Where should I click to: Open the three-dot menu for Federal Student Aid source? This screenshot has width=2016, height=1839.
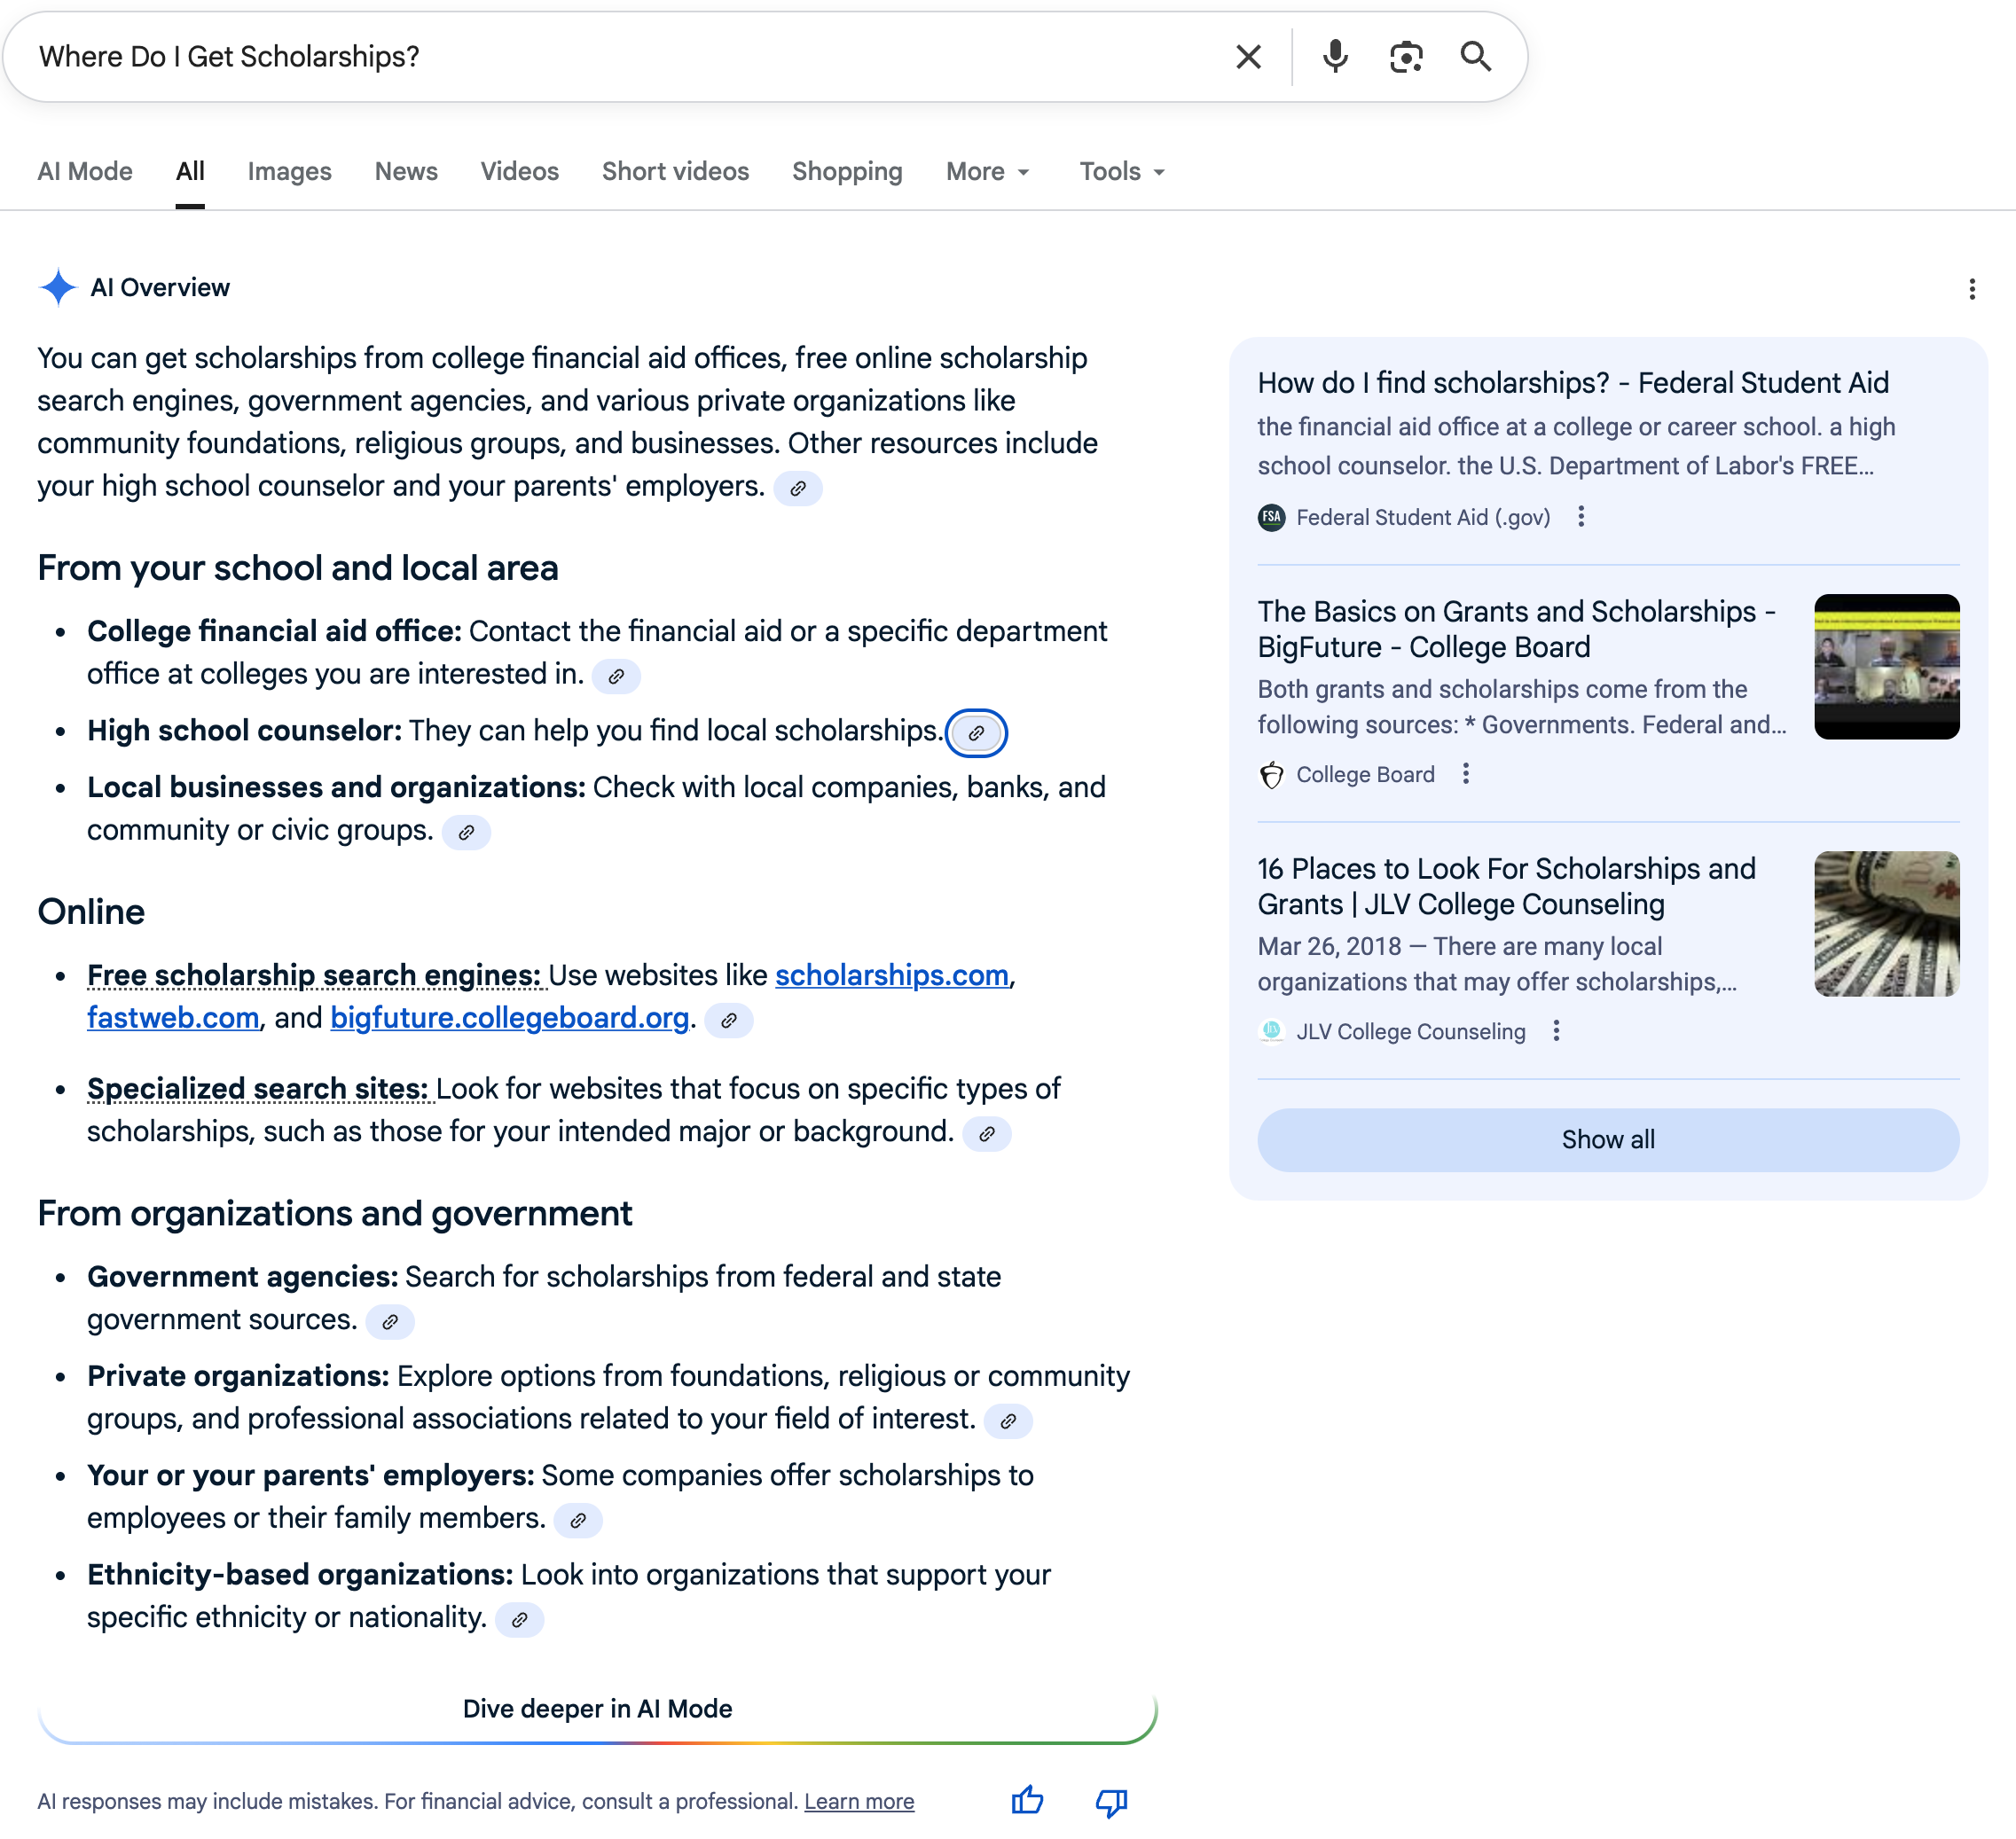[1582, 517]
